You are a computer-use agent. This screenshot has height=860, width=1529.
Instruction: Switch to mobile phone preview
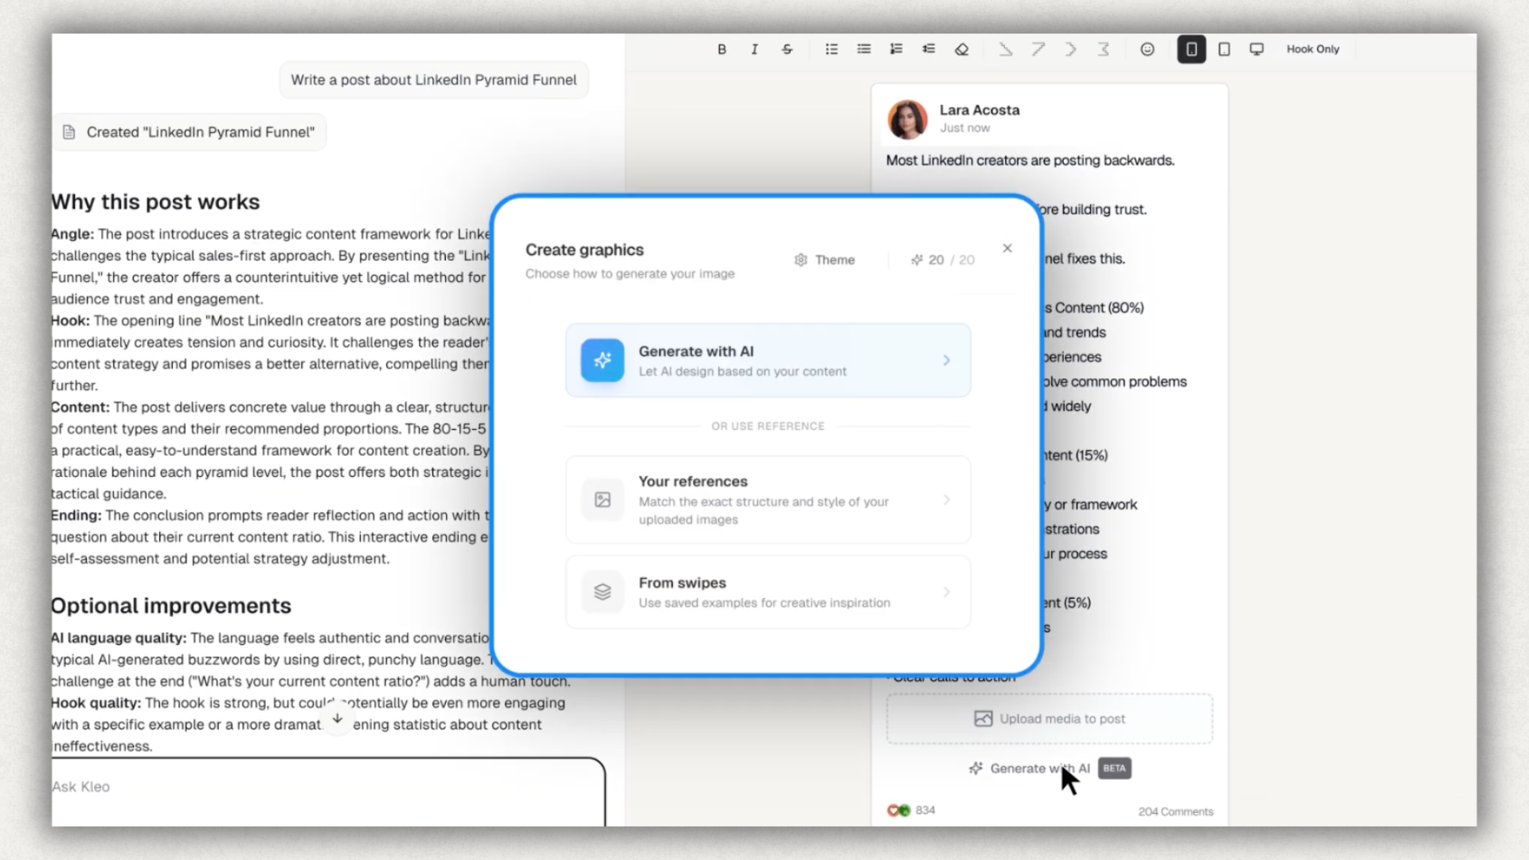click(1191, 49)
